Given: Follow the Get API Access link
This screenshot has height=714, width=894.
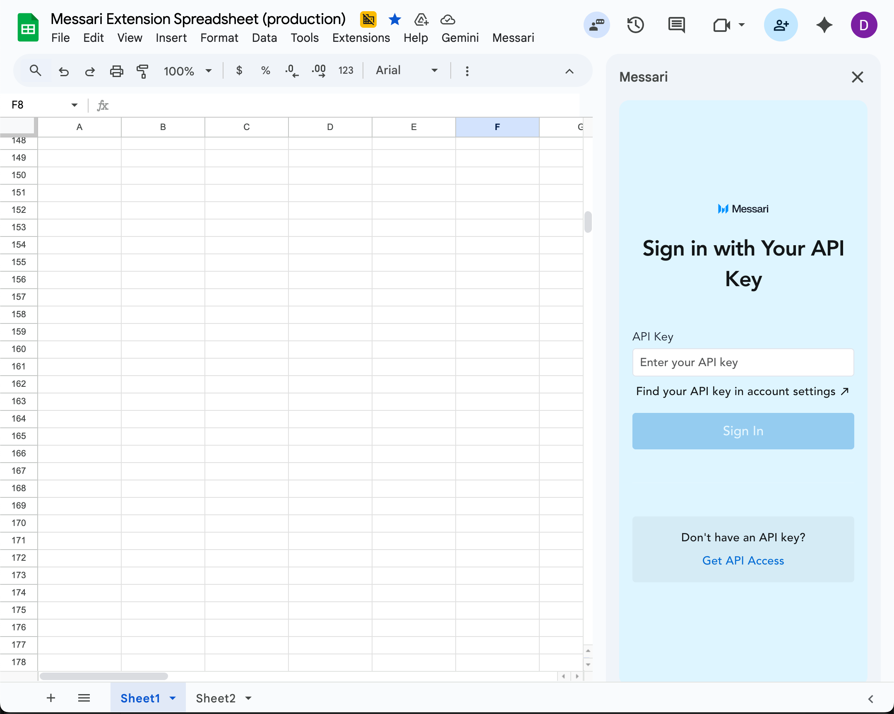Looking at the screenshot, I should [743, 560].
